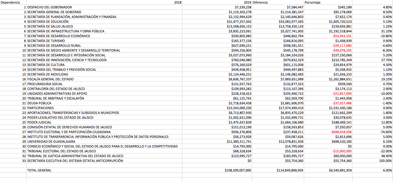
Task: Select 'CONTRALORÍA DEL ESTADO DE JALISCO' cell
Action: pyautogui.click(x=104, y=89)
